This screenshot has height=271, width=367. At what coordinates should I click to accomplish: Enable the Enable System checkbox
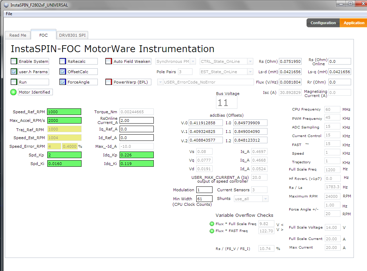tap(14, 61)
